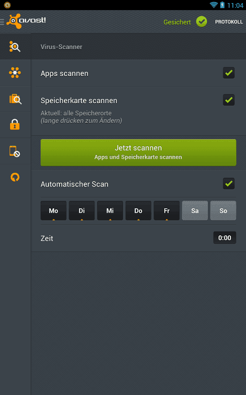Disable the Automatischer Scan checkbox
The height and width of the screenshot is (395, 246).
point(228,183)
